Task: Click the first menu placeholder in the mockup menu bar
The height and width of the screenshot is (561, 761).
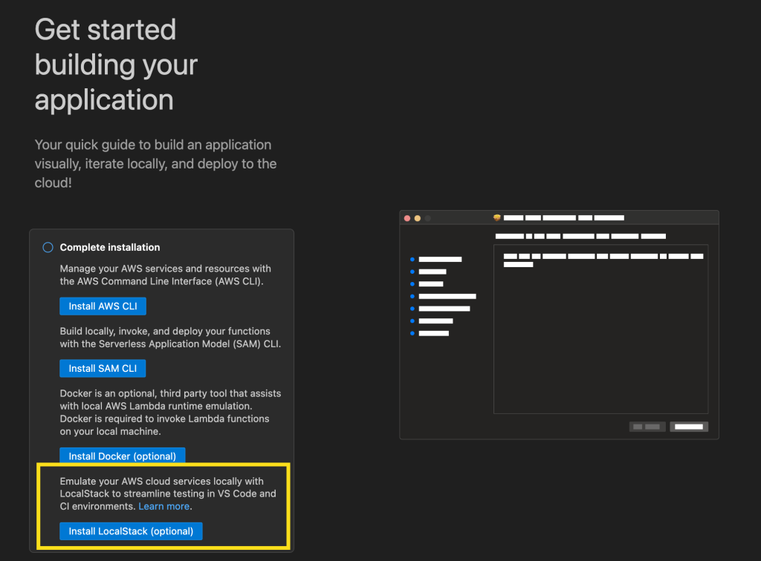Action: tap(514, 217)
